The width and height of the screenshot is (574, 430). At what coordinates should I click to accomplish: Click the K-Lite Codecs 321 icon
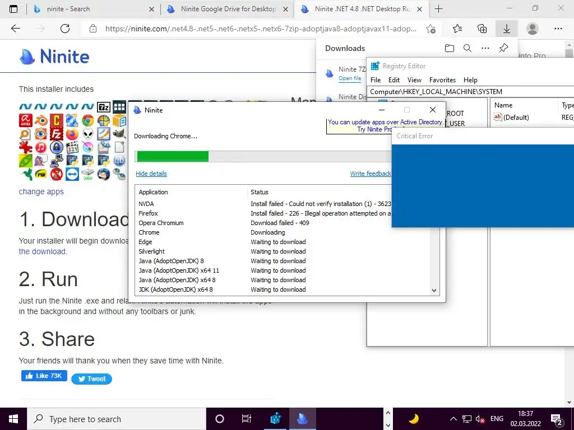72,147
